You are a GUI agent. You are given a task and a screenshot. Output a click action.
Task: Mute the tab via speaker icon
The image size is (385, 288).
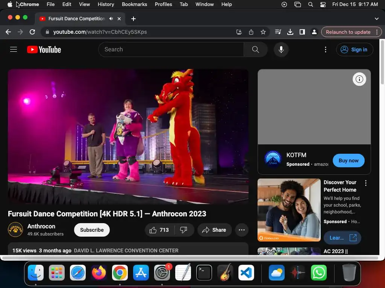click(x=111, y=19)
